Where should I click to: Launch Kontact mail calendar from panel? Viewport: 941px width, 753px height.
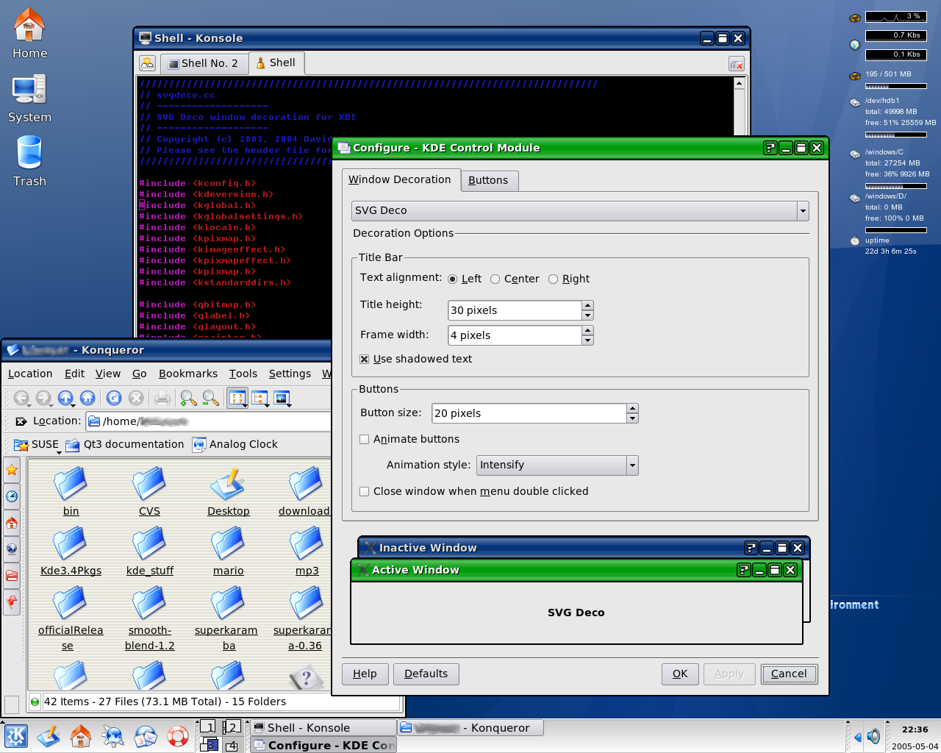[x=146, y=735]
